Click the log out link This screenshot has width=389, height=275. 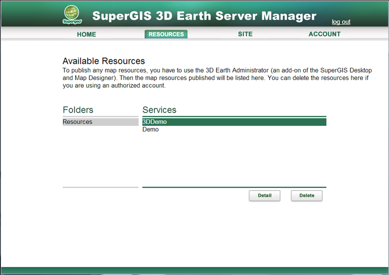341,22
